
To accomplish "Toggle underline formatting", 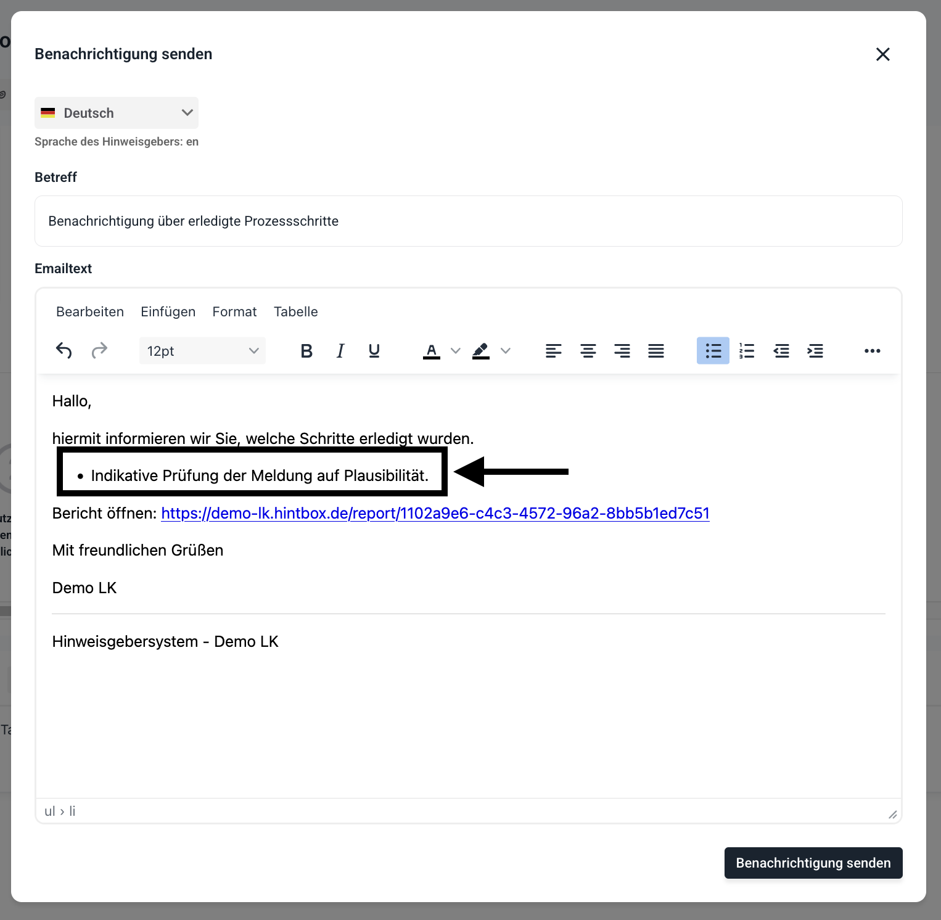I will (x=374, y=351).
